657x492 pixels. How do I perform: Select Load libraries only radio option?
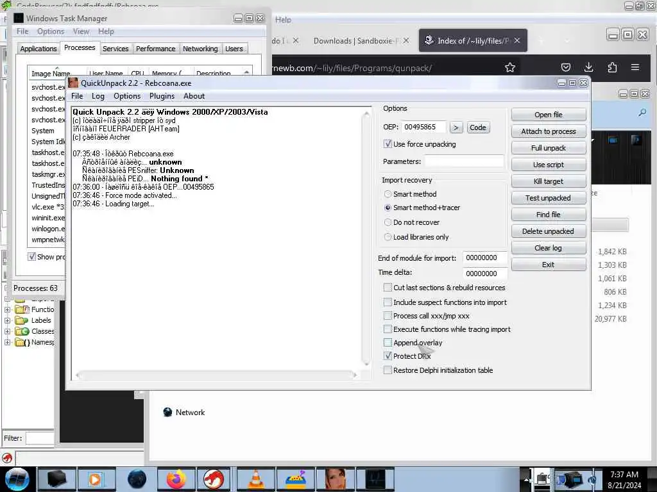pos(388,237)
